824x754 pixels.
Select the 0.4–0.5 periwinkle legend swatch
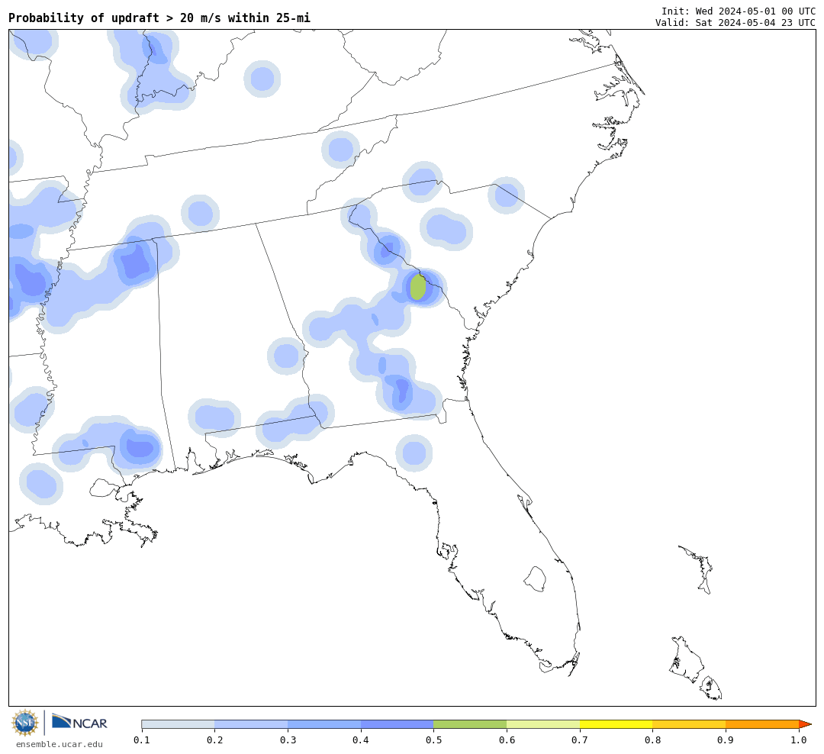click(398, 724)
